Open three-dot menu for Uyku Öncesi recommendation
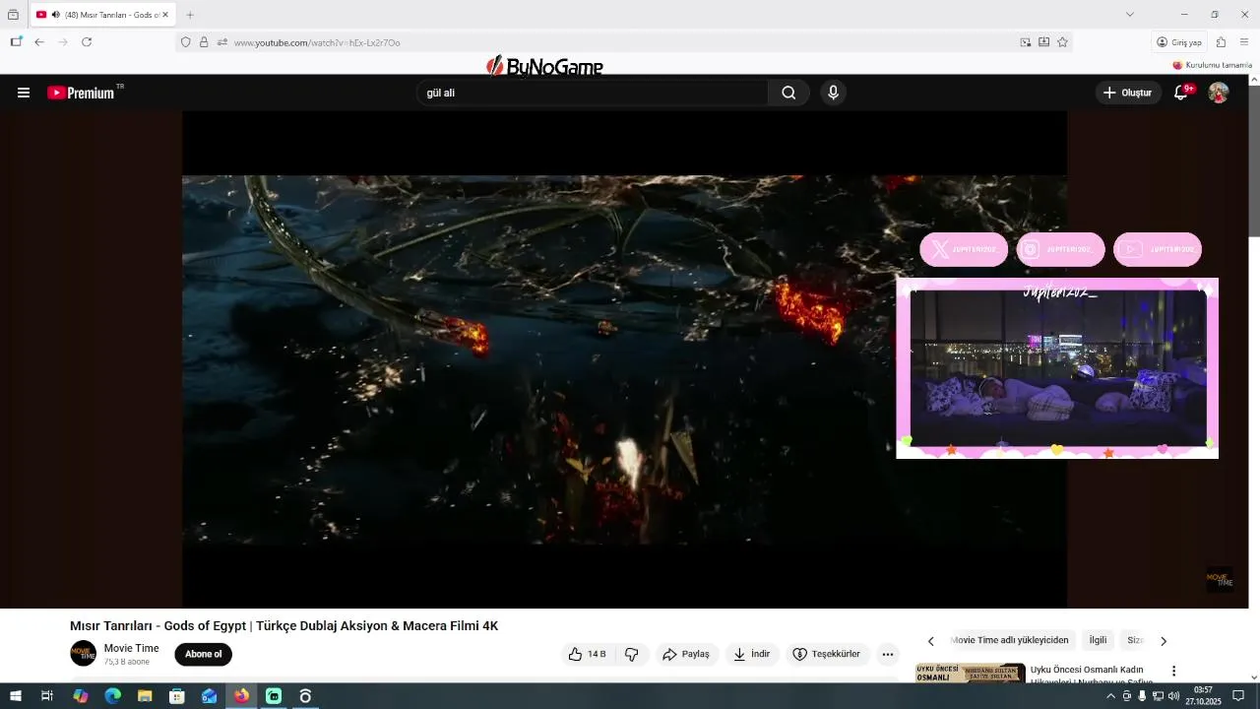 (x=1173, y=671)
